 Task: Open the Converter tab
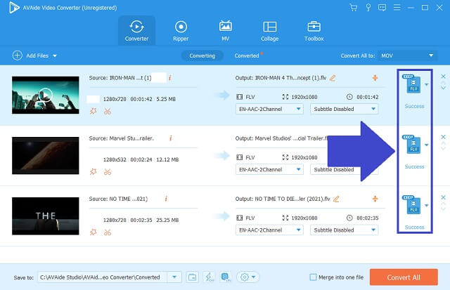pyautogui.click(x=136, y=31)
